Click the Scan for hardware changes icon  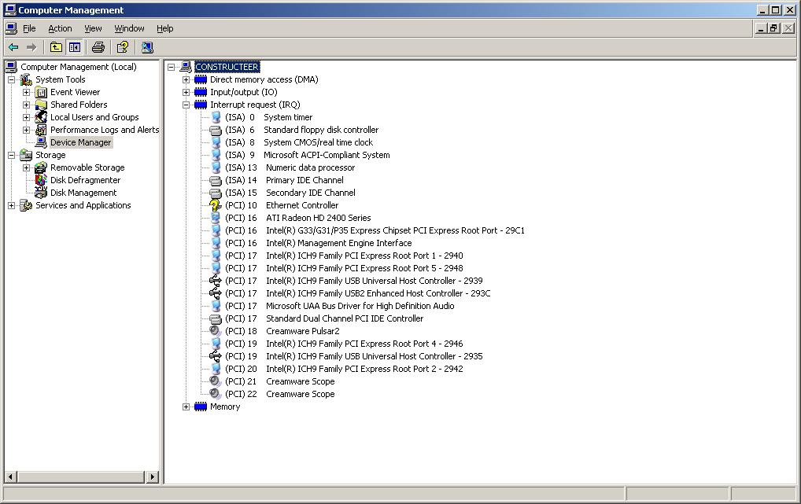147,47
